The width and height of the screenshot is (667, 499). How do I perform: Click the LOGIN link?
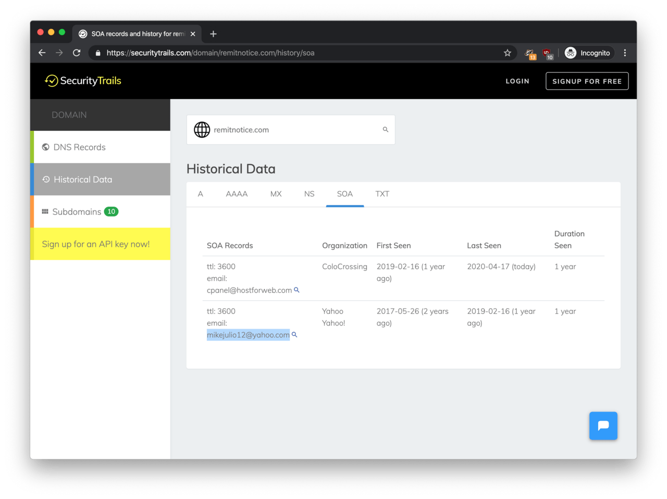[x=517, y=81]
